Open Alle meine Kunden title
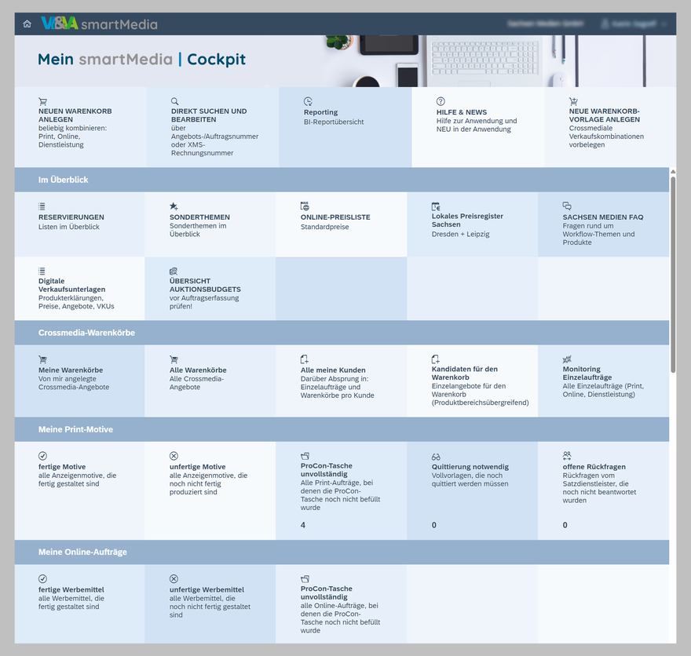The height and width of the screenshot is (656, 691). 333,370
